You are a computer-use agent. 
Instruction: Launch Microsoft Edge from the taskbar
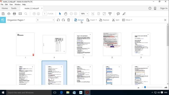coord(61,92)
